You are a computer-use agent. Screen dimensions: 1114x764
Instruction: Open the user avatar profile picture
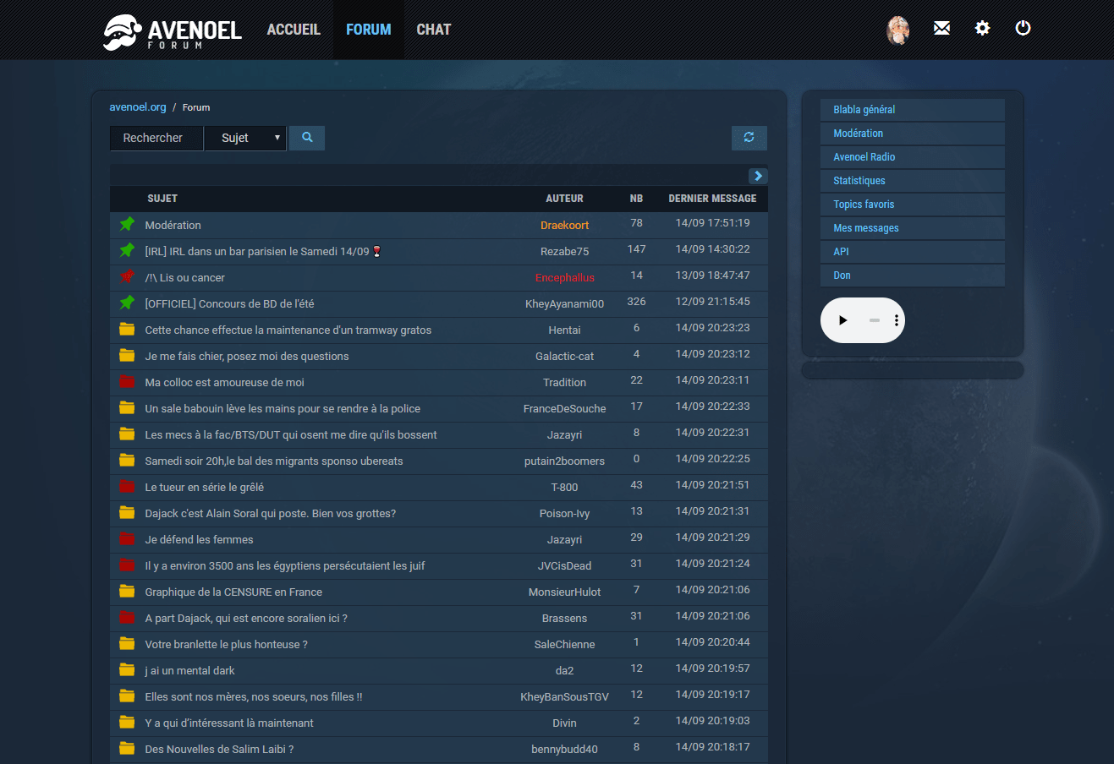point(898,30)
